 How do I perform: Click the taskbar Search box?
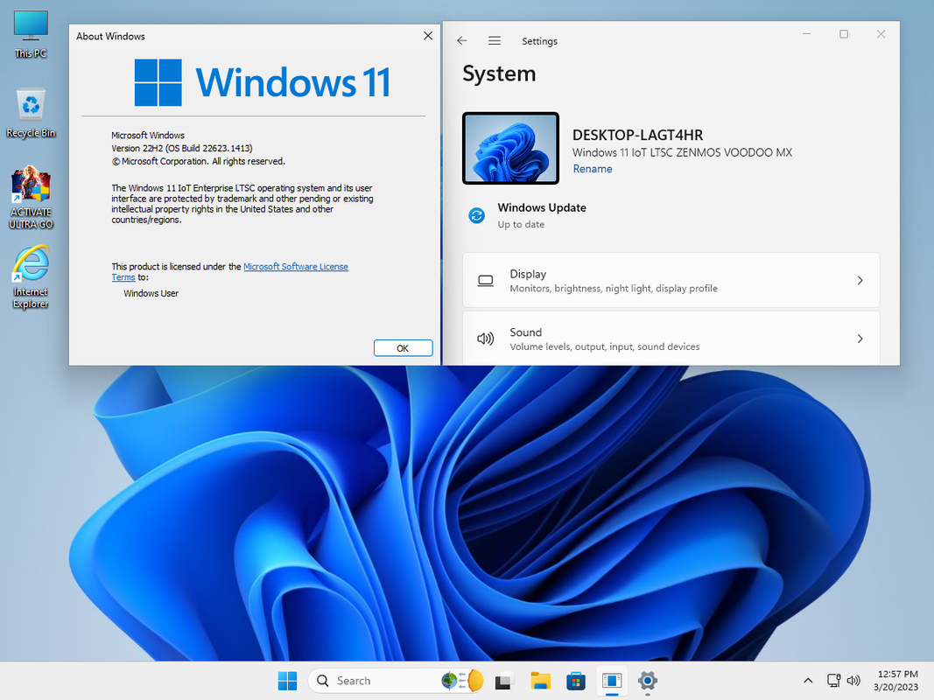coord(396,681)
